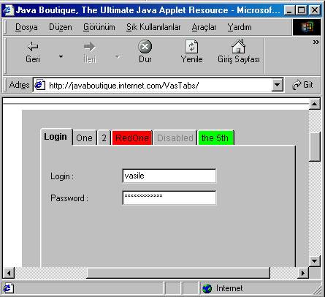Open the Dosya menu
This screenshot has width=325, height=297.
pyautogui.click(x=26, y=27)
